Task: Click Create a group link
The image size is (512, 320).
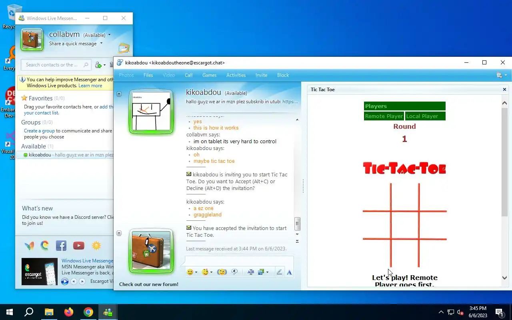Action: (x=39, y=131)
